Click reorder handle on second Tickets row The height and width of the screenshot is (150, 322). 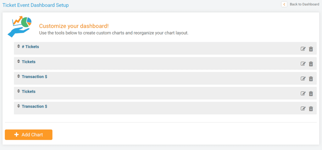(x=19, y=91)
